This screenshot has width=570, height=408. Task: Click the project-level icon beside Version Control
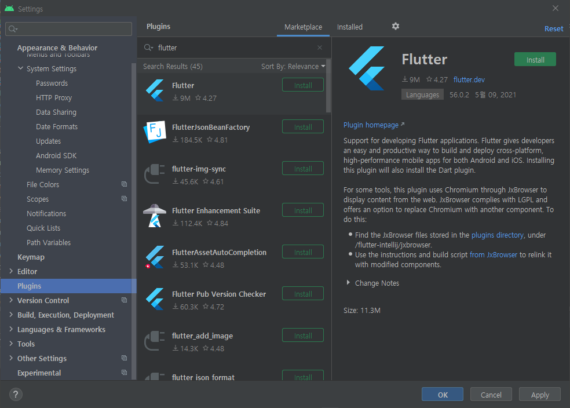125,300
